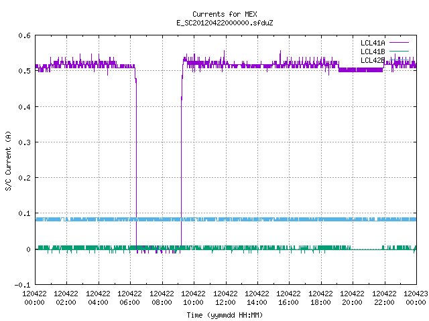Click the green LCL41B legend line sample

399,51
